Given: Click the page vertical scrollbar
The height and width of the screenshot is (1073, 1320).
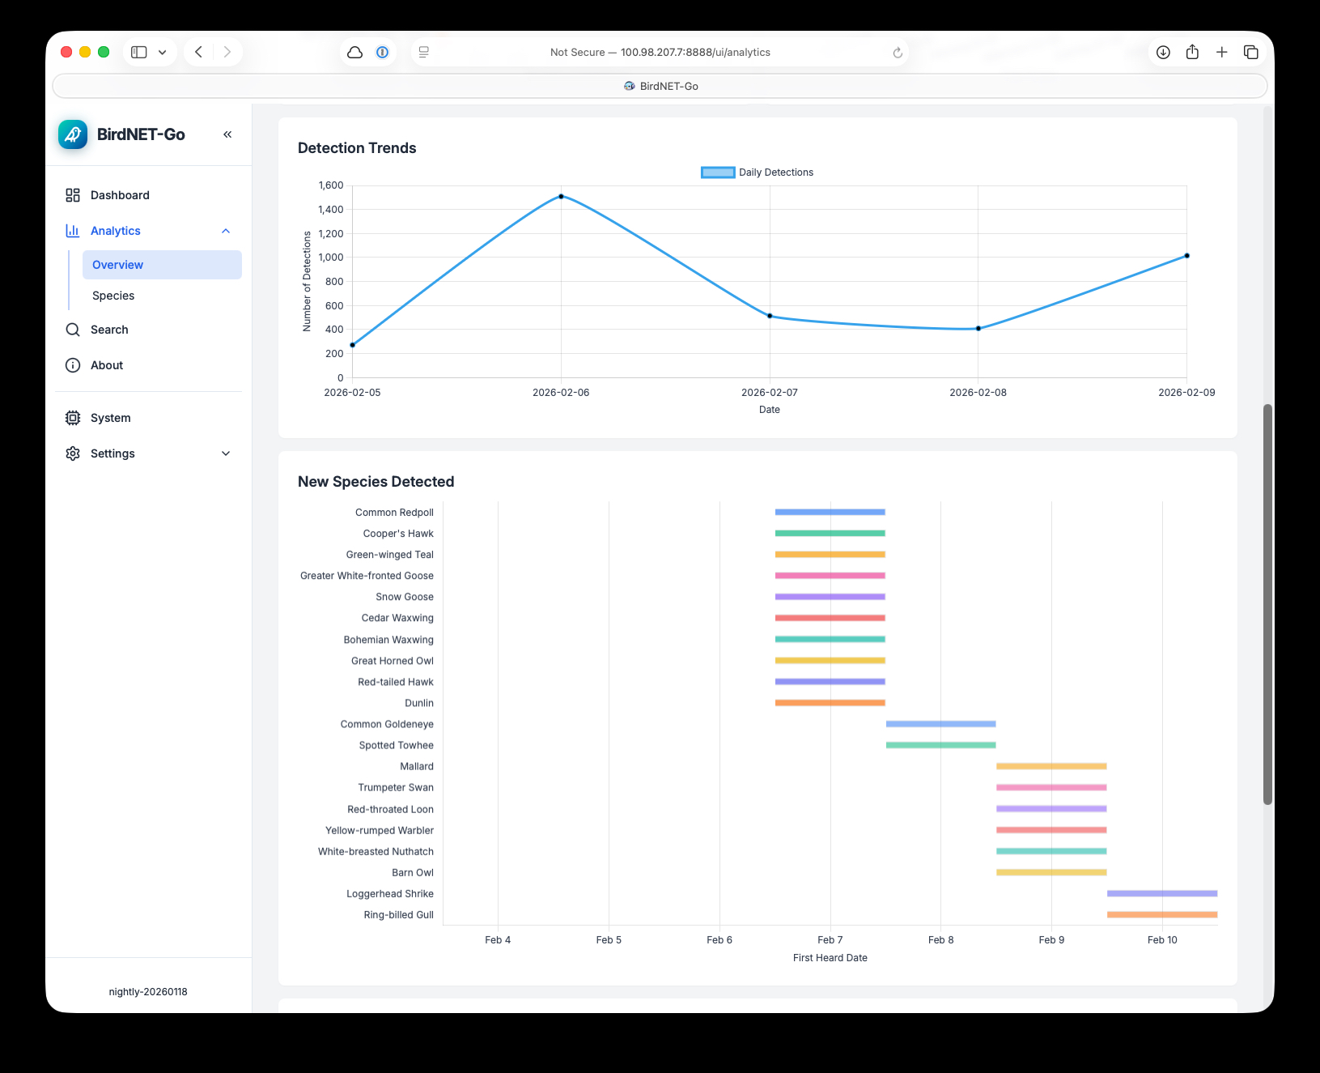Looking at the screenshot, I should pos(1267,603).
